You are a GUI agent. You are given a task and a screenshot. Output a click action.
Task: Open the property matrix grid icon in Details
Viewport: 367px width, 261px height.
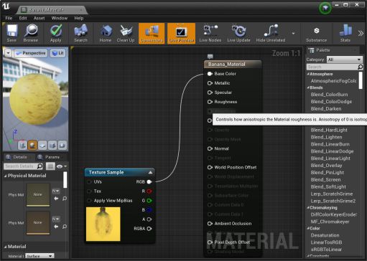click(50, 166)
